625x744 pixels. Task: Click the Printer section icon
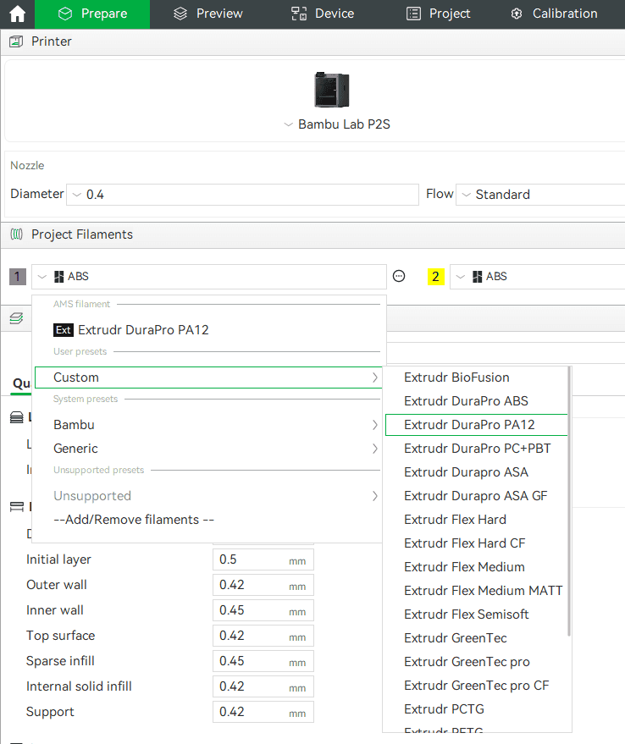click(x=16, y=41)
